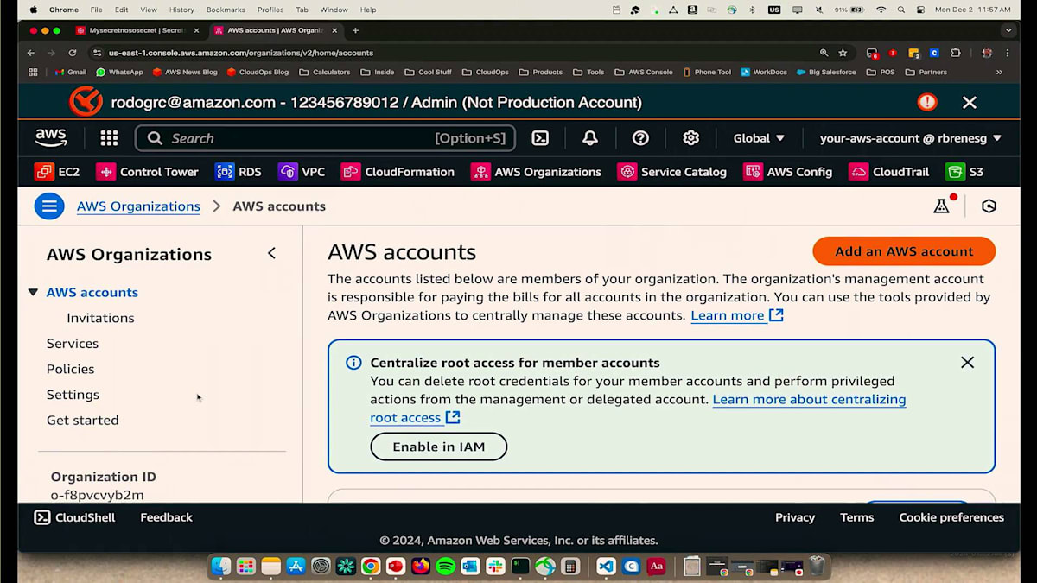This screenshot has width=1037, height=583.
Task: Open the View menu
Action: [149, 10]
